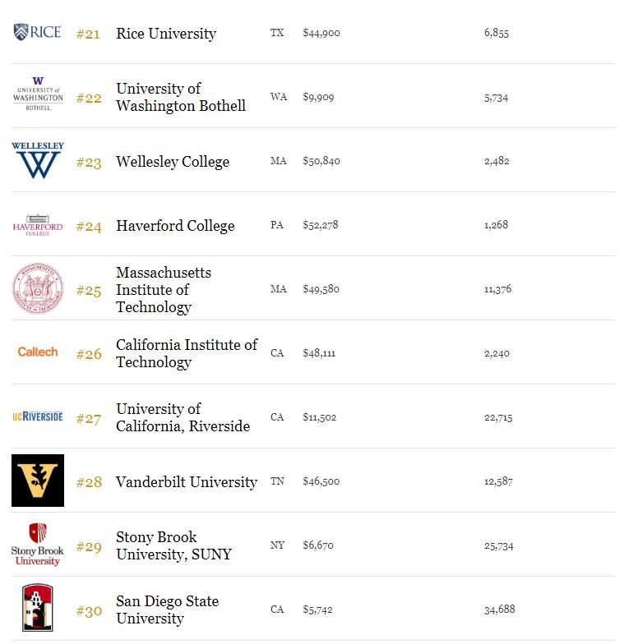Viewport: 629px width, 644px height.
Task: Click the Stony Brook University logo
Action: [38, 545]
